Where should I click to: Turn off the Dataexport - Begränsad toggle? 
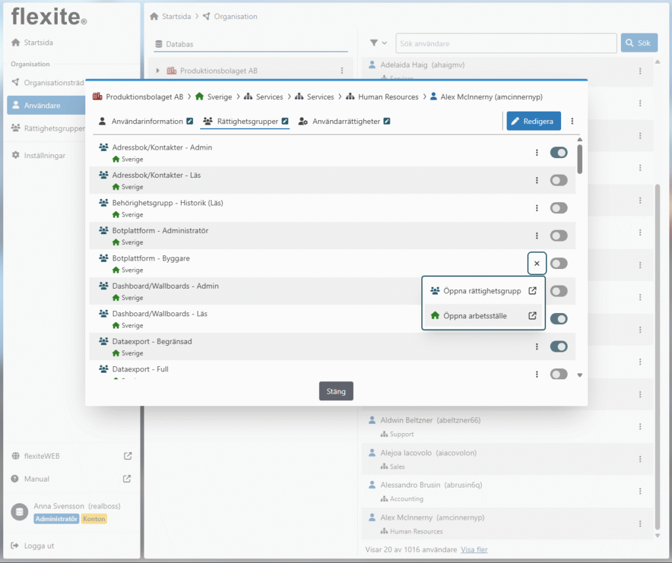pos(558,346)
